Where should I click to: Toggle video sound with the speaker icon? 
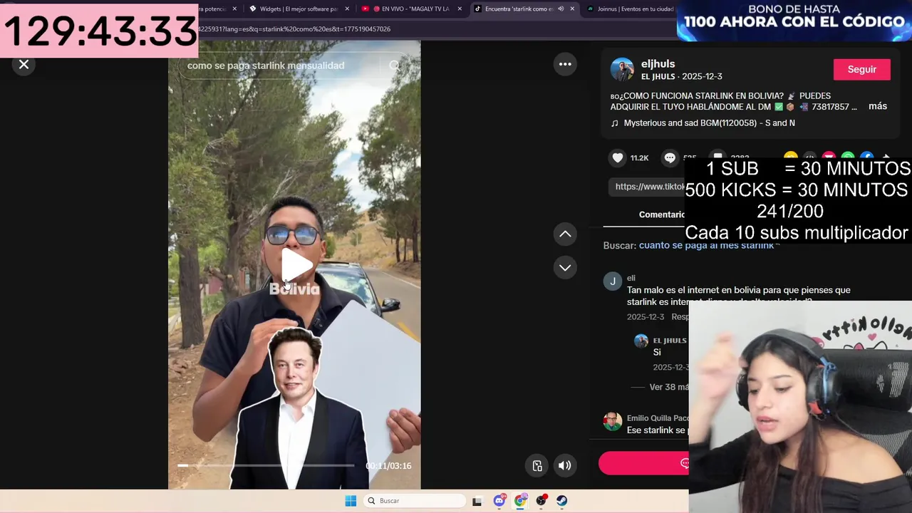click(x=564, y=465)
